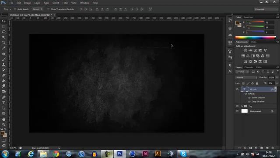Select the Pen tool
This screenshot has height=158, width=280.
pyautogui.click(x=3, y=97)
